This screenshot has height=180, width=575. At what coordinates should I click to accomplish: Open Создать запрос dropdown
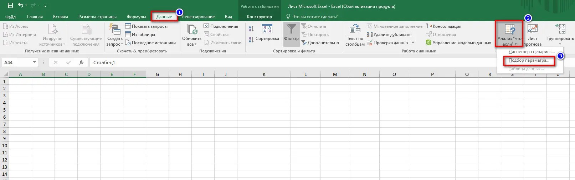pos(114,35)
